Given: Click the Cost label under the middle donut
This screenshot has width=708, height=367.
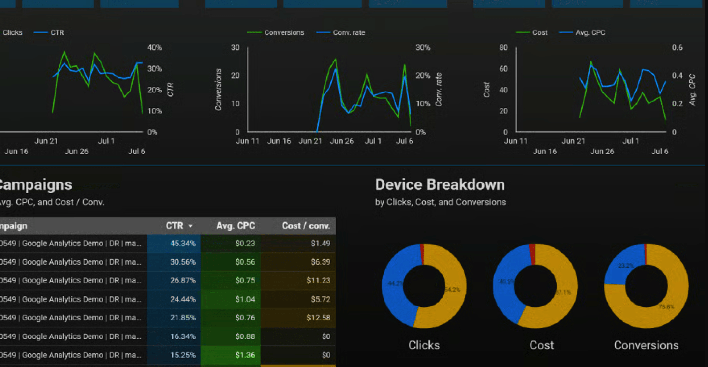Looking at the screenshot, I should [541, 345].
